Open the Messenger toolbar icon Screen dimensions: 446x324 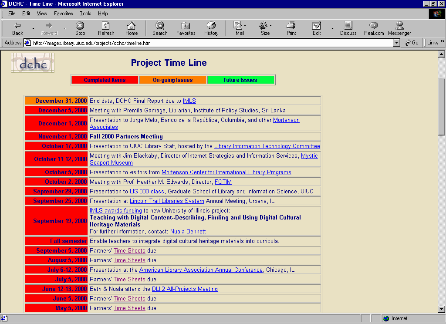pyautogui.click(x=399, y=28)
